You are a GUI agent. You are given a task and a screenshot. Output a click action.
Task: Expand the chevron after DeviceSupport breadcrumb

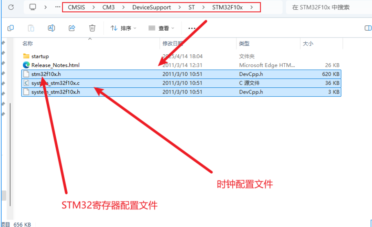[179, 7]
